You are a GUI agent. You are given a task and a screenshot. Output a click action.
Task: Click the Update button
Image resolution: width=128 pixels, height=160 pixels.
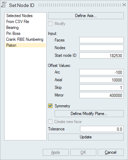(x=86, y=137)
